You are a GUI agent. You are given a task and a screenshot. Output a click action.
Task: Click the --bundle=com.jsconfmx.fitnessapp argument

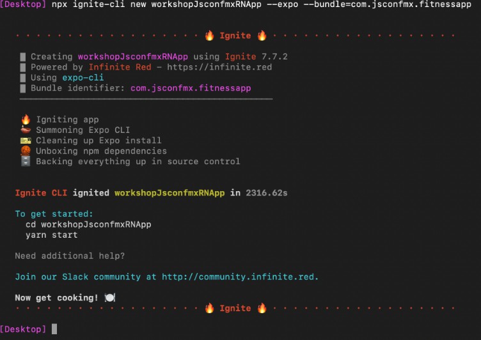pyautogui.click(x=388, y=4)
